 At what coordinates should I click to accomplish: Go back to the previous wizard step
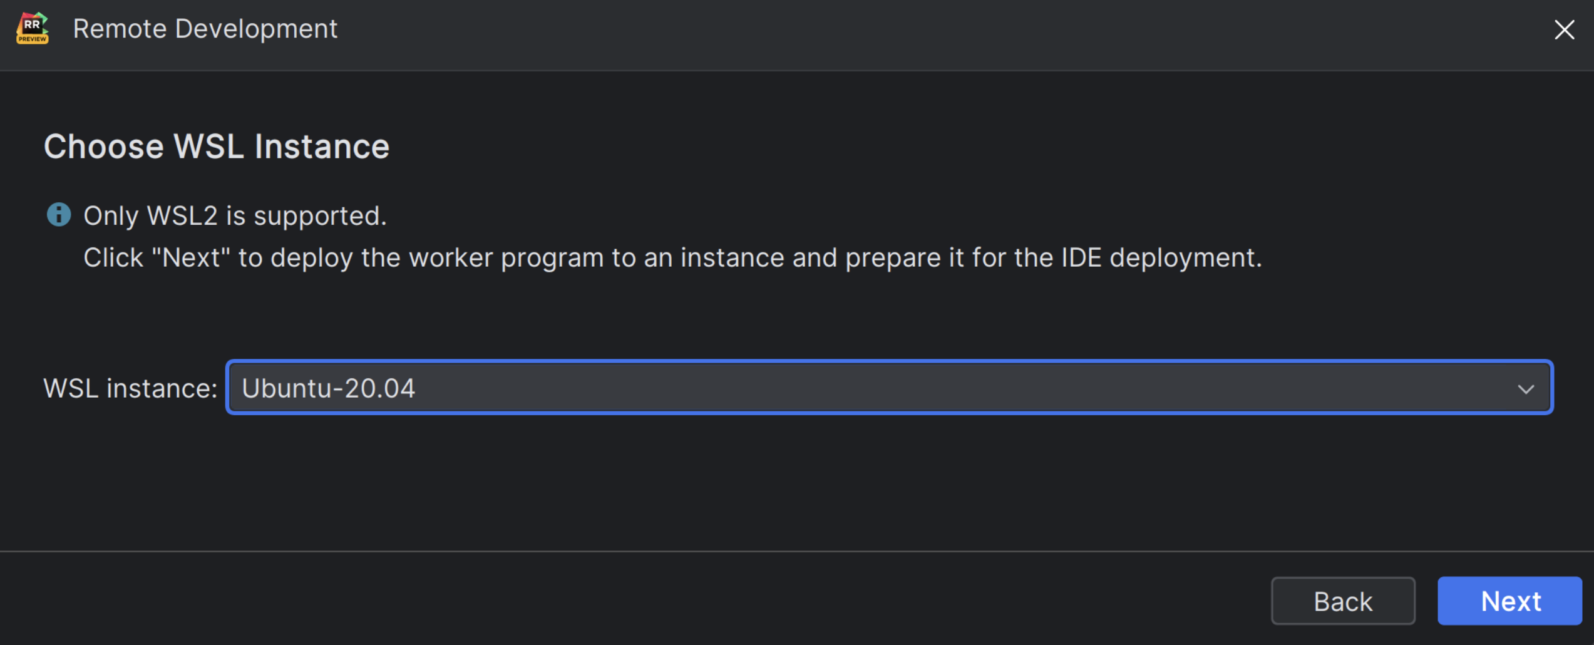pos(1343,601)
